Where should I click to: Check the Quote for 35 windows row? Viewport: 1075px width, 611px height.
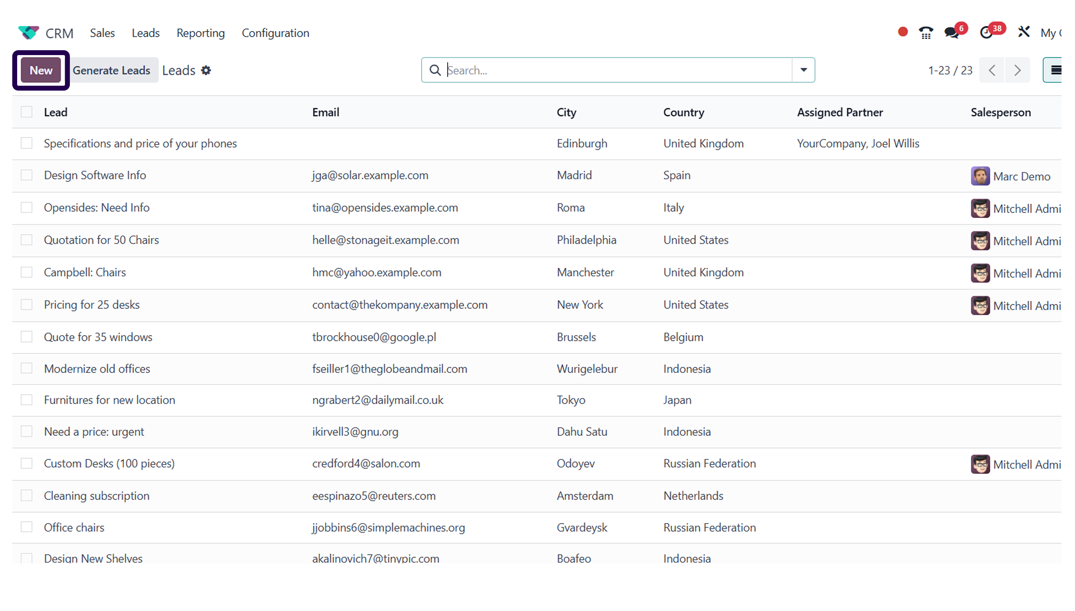(26, 336)
